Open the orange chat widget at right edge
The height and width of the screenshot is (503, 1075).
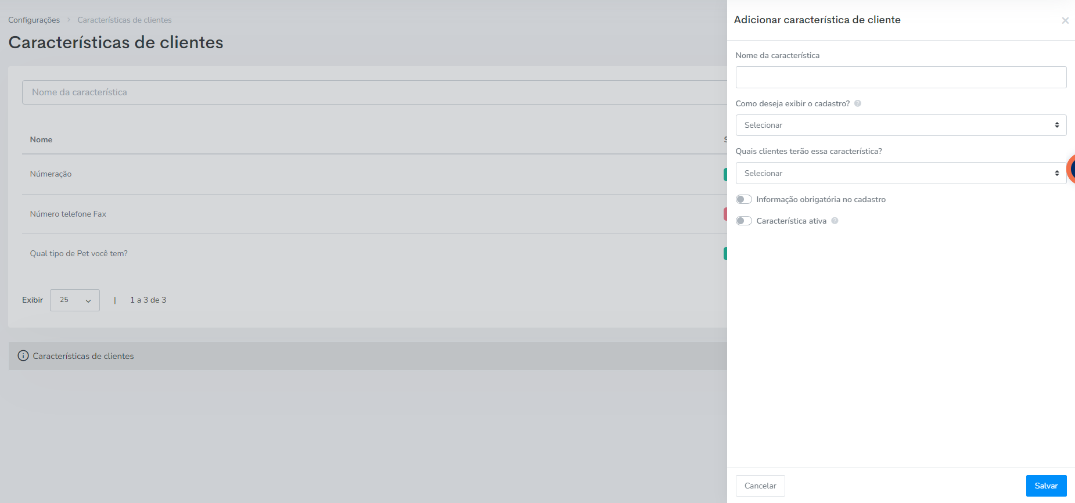1071,169
